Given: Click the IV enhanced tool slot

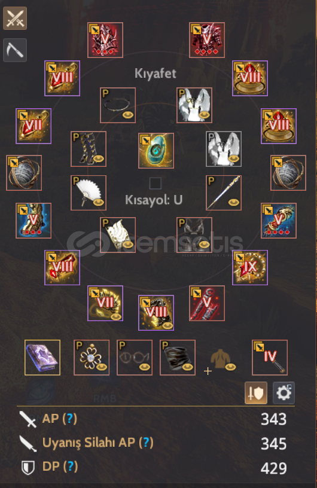Looking at the screenshot, I should (x=270, y=358).
